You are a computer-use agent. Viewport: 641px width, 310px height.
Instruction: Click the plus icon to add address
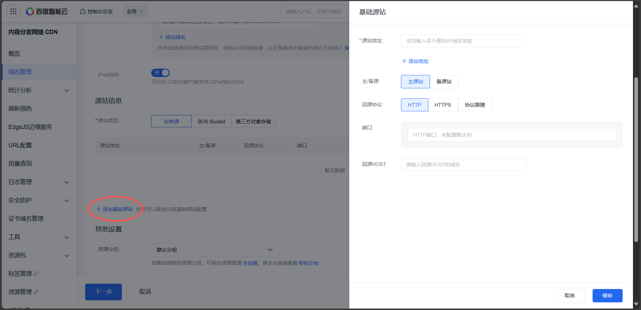(x=404, y=61)
